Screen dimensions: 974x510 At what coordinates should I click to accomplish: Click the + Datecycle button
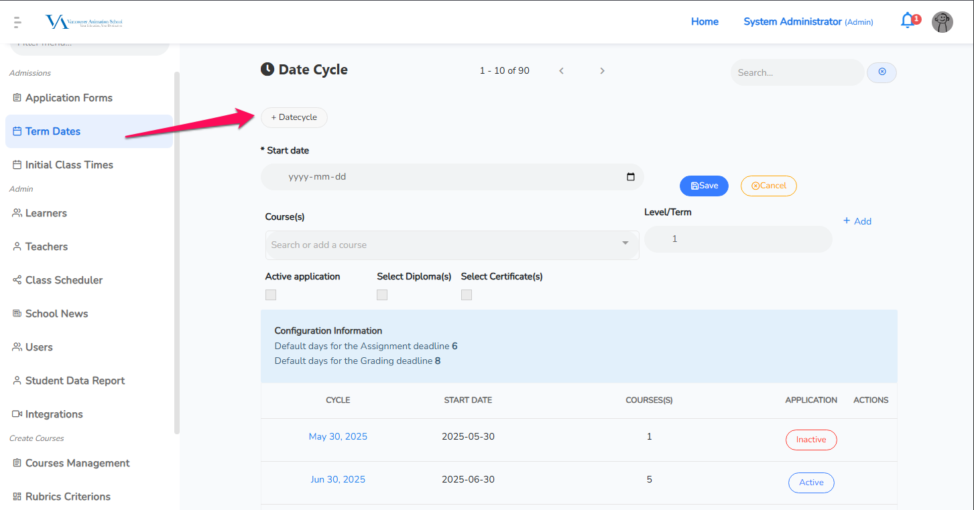[x=294, y=117]
